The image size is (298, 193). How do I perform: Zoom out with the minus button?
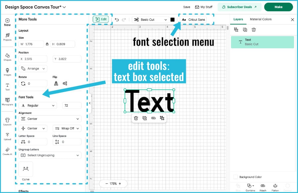(x=107, y=184)
